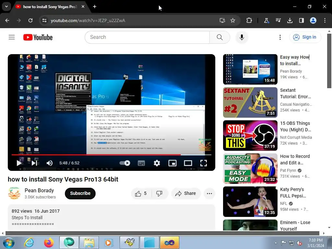Go to YouTube home via logo
This screenshot has width=332, height=249.
click(x=38, y=37)
